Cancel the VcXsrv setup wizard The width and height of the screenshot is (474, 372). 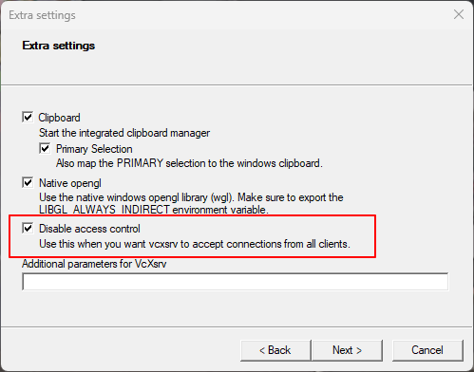[427, 350]
